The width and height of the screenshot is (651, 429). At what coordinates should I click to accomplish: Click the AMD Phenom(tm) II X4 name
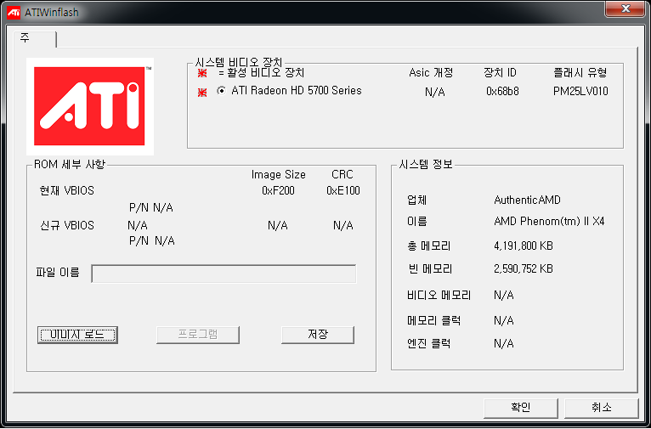click(549, 222)
